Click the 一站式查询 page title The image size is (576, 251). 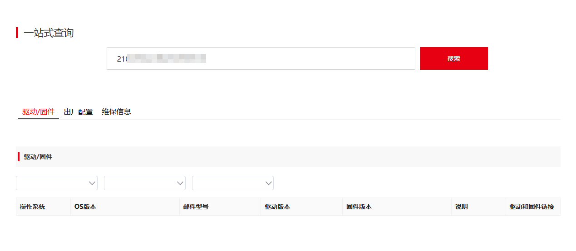tap(49, 33)
